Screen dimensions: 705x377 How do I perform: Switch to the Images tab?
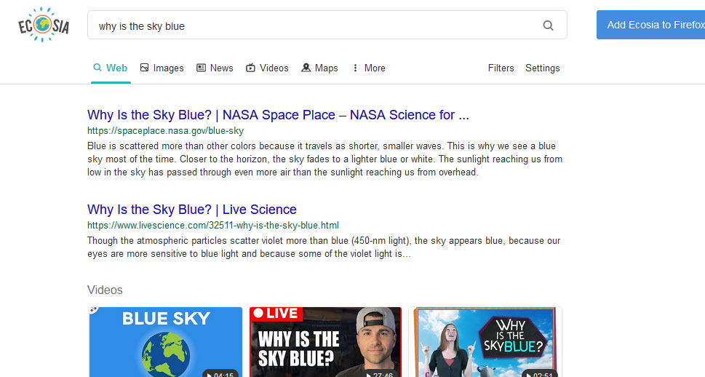pos(162,68)
